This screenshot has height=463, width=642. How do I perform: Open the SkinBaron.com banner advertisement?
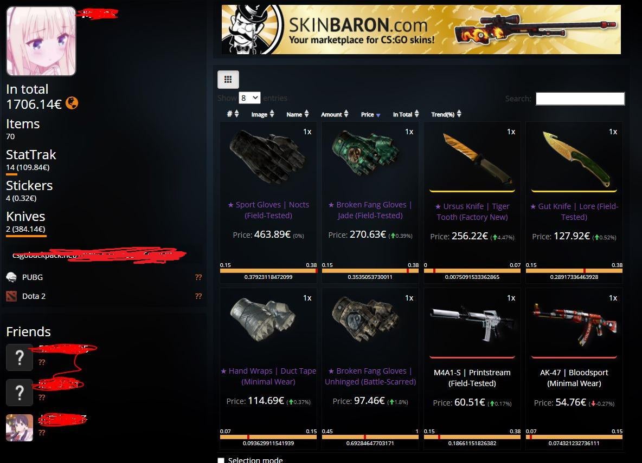(x=421, y=29)
